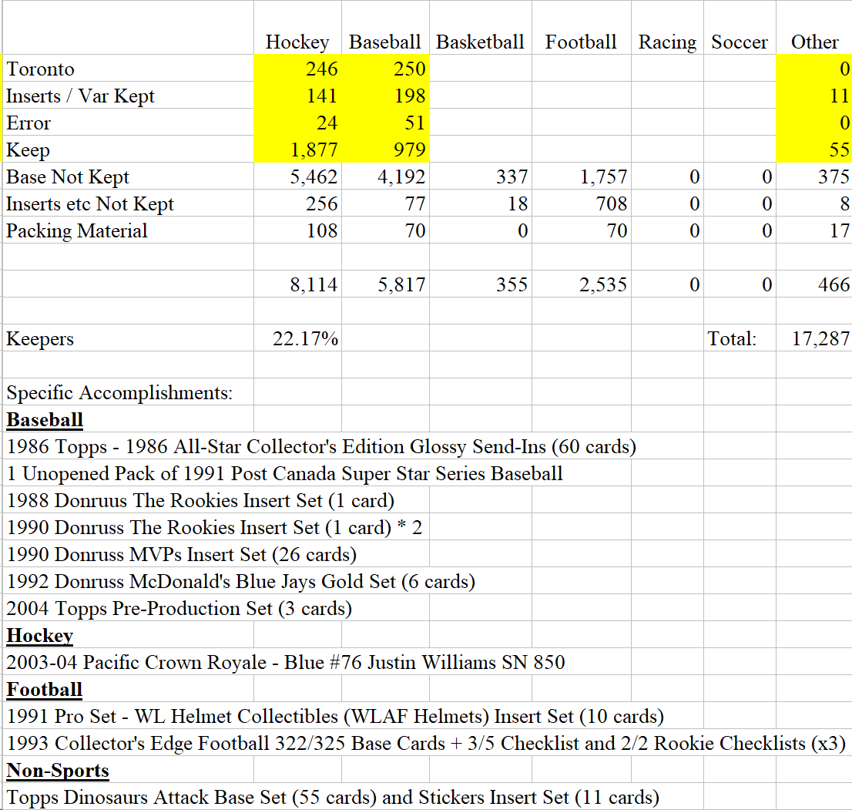Select Basketball Base Not Kept cell 337
This screenshot has height=810, width=852.
481,176
